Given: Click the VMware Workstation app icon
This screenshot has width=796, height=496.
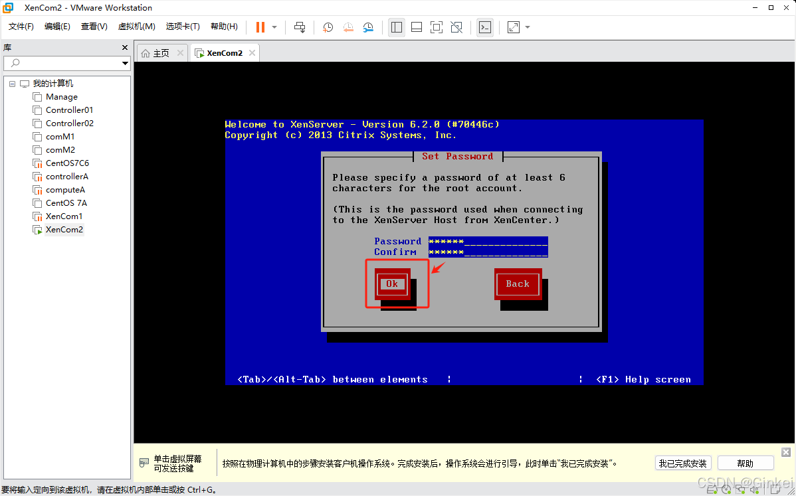Looking at the screenshot, I should (x=9, y=7).
